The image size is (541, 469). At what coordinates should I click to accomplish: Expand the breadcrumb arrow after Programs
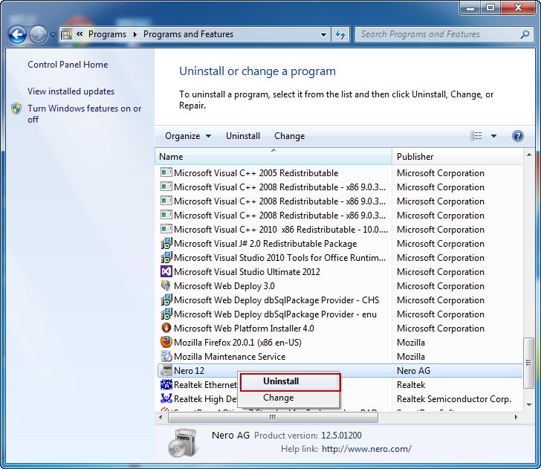click(x=135, y=34)
